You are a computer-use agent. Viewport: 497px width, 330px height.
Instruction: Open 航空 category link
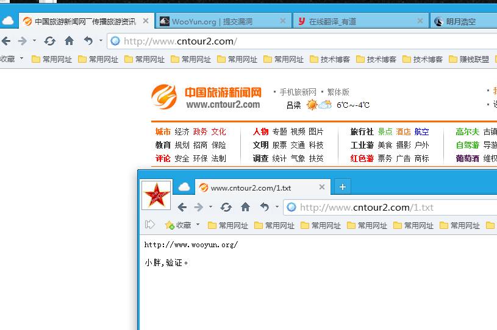coord(421,132)
